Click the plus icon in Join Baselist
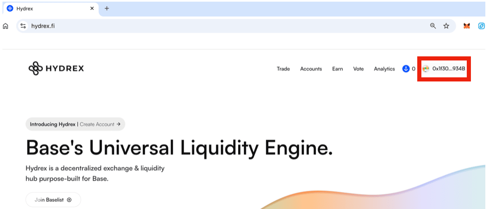This screenshot has width=487, height=209. pyautogui.click(x=69, y=200)
